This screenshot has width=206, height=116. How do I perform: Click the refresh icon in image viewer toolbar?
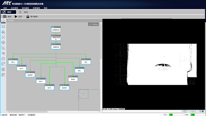pyautogui.click(x=183, y=111)
